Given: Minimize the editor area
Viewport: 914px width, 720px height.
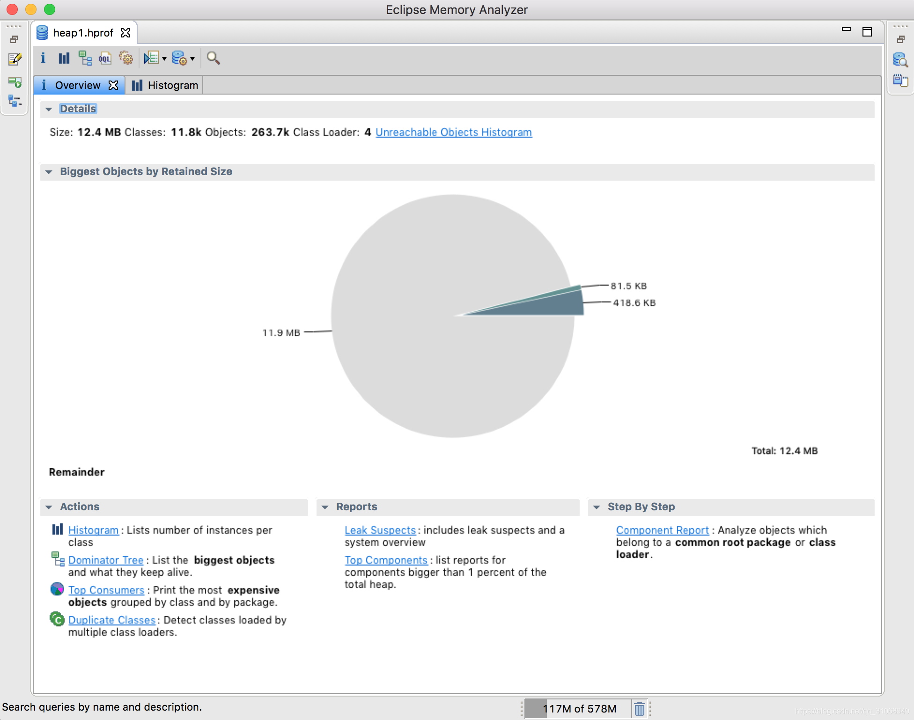Looking at the screenshot, I should (x=846, y=29).
